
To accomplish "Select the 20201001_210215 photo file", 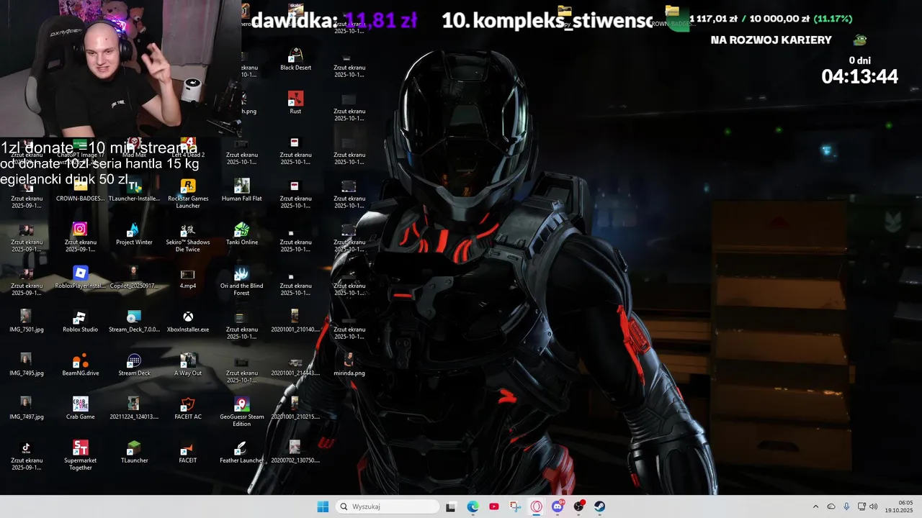I will click(295, 409).
